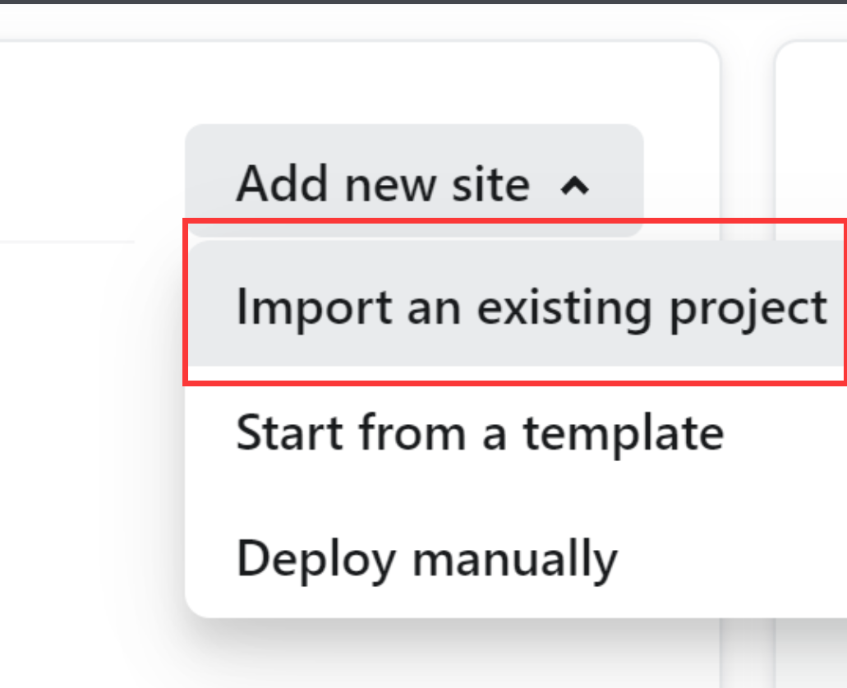
Task: Toggle the Add new site menu closed
Action: tap(414, 181)
